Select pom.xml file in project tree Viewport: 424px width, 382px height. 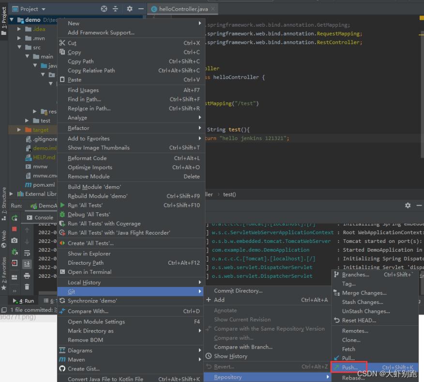pyautogui.click(x=43, y=185)
